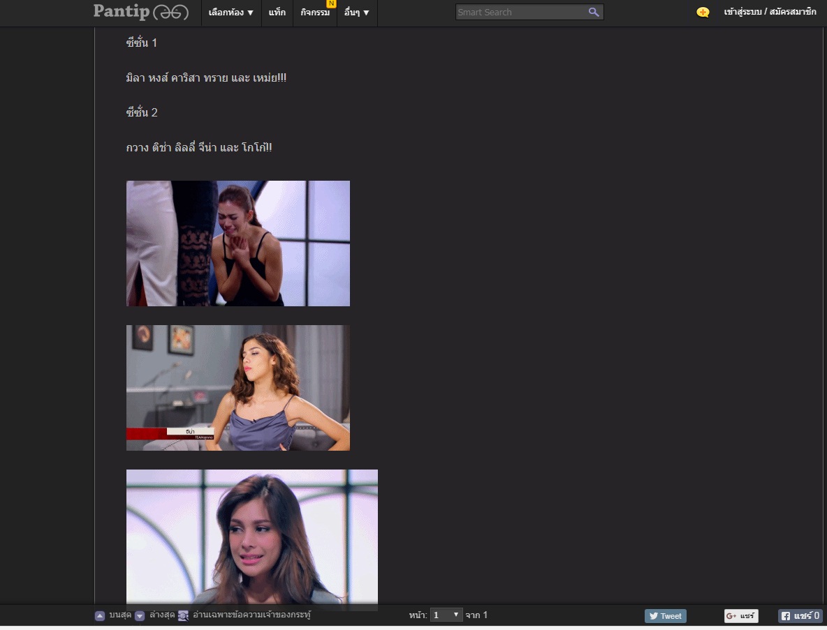Click อ่านเฉพาะข้อความเจ้าของกระทู้ link text
Screen dimensions: 827x630
click(251, 615)
